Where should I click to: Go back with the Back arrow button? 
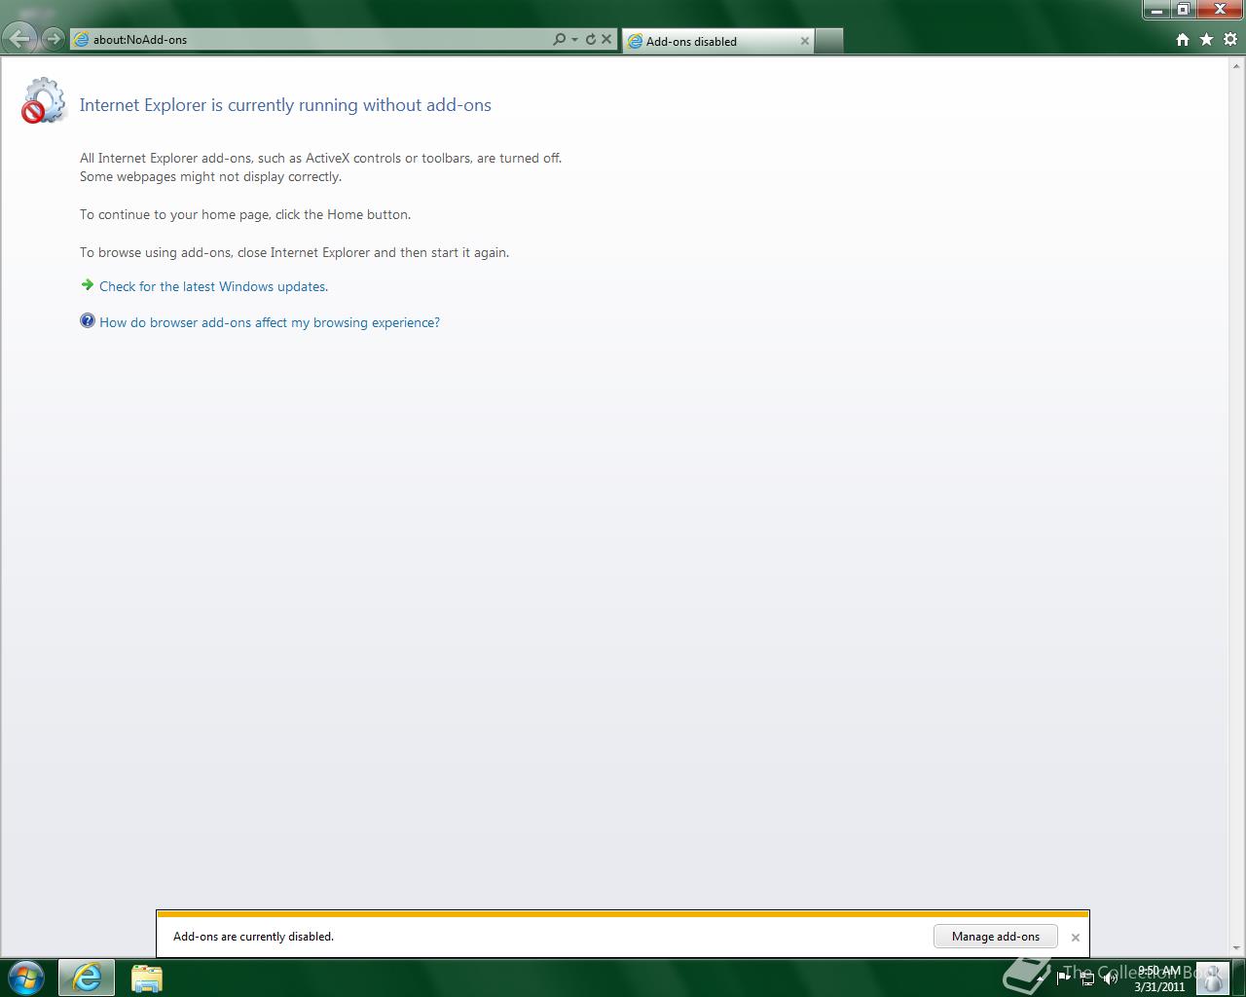click(20, 39)
